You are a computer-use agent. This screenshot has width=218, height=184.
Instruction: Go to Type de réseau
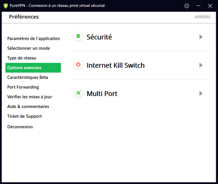pyautogui.click(x=22, y=58)
